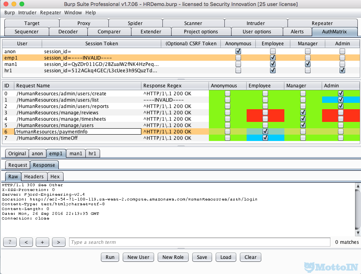
Task: Click the question mark help button
Action: click(10, 242)
